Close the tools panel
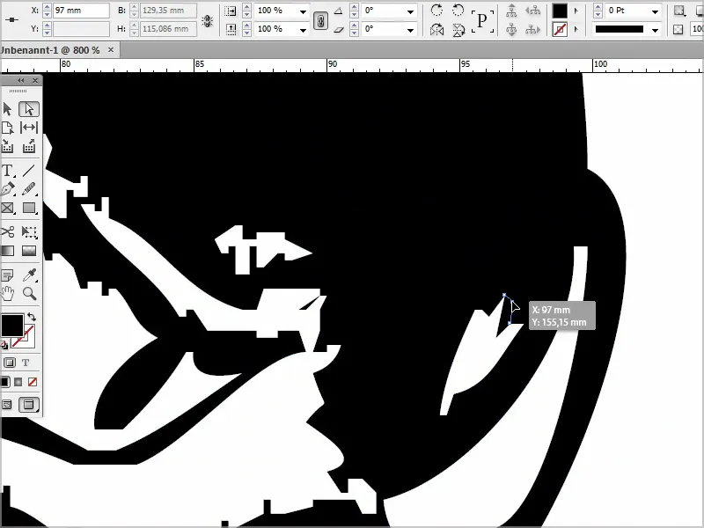Screen dimensions: 704x528 coord(35,80)
